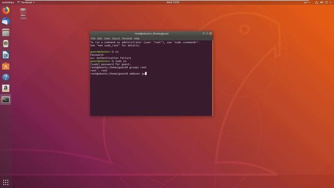Open the Help menu in Terminal

137,39
